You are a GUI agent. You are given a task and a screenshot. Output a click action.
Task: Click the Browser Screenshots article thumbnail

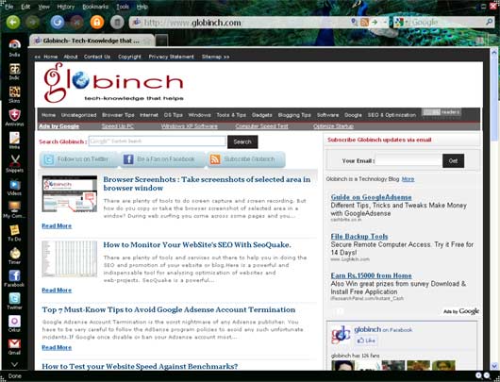tap(70, 193)
